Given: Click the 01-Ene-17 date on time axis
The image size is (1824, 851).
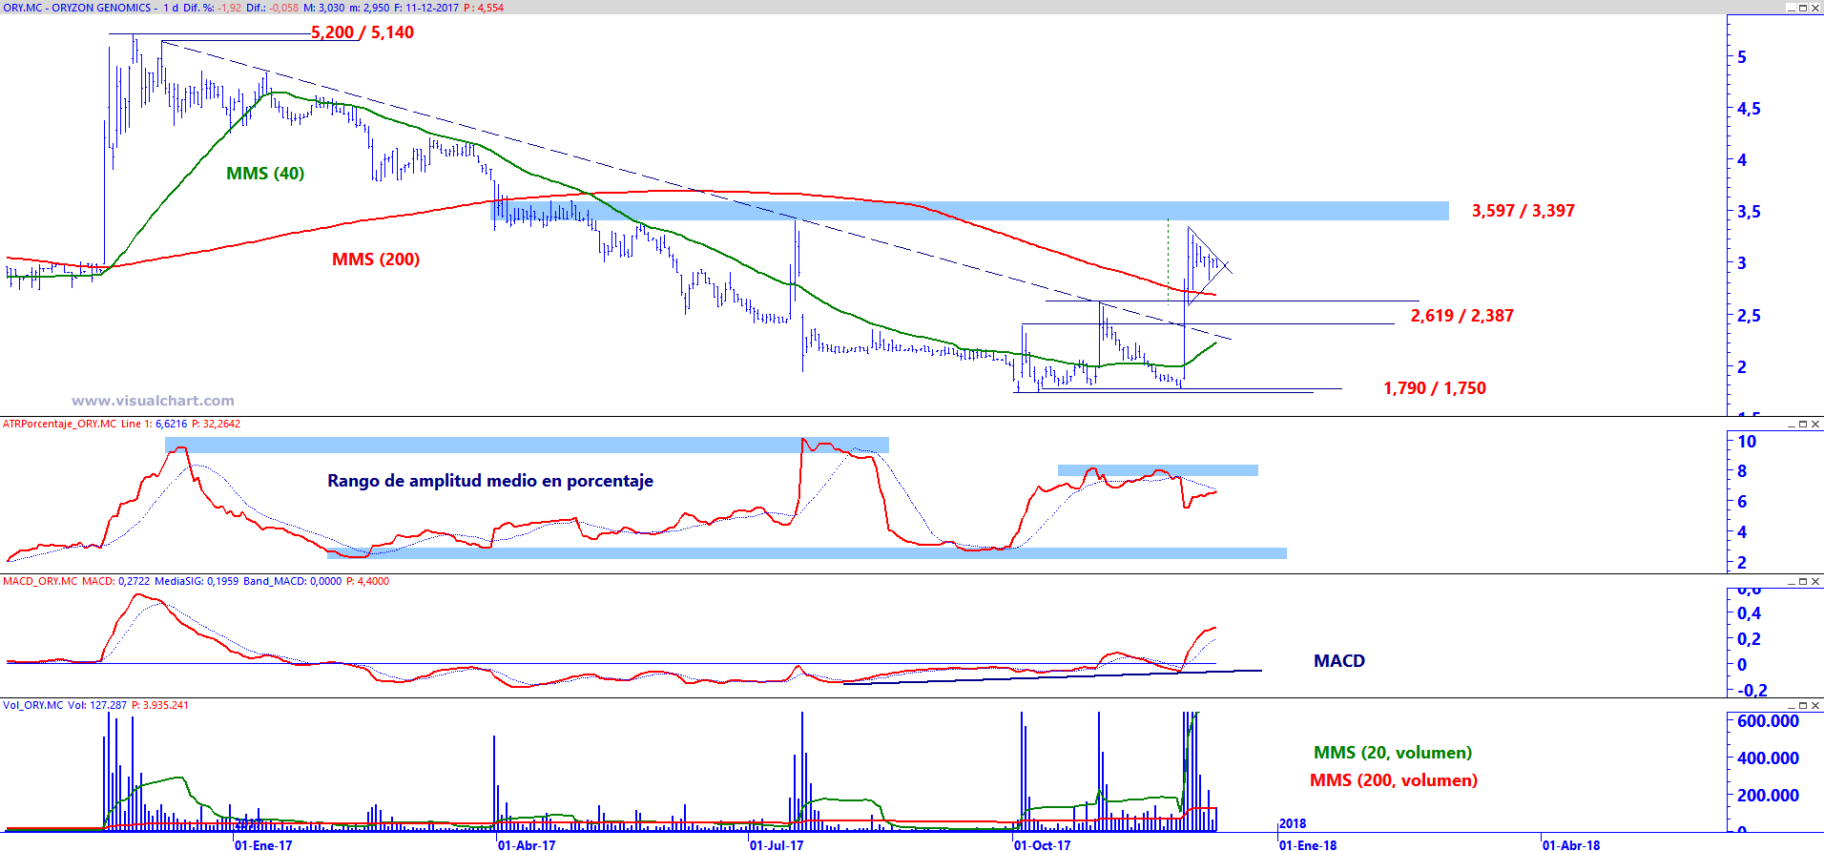Looking at the screenshot, I should tap(263, 844).
